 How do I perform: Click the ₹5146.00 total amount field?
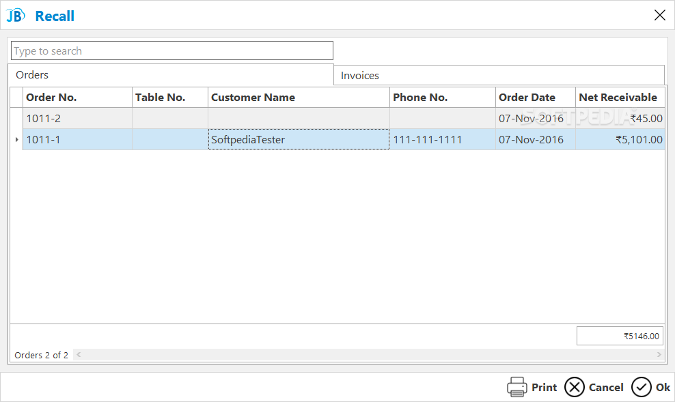[620, 336]
